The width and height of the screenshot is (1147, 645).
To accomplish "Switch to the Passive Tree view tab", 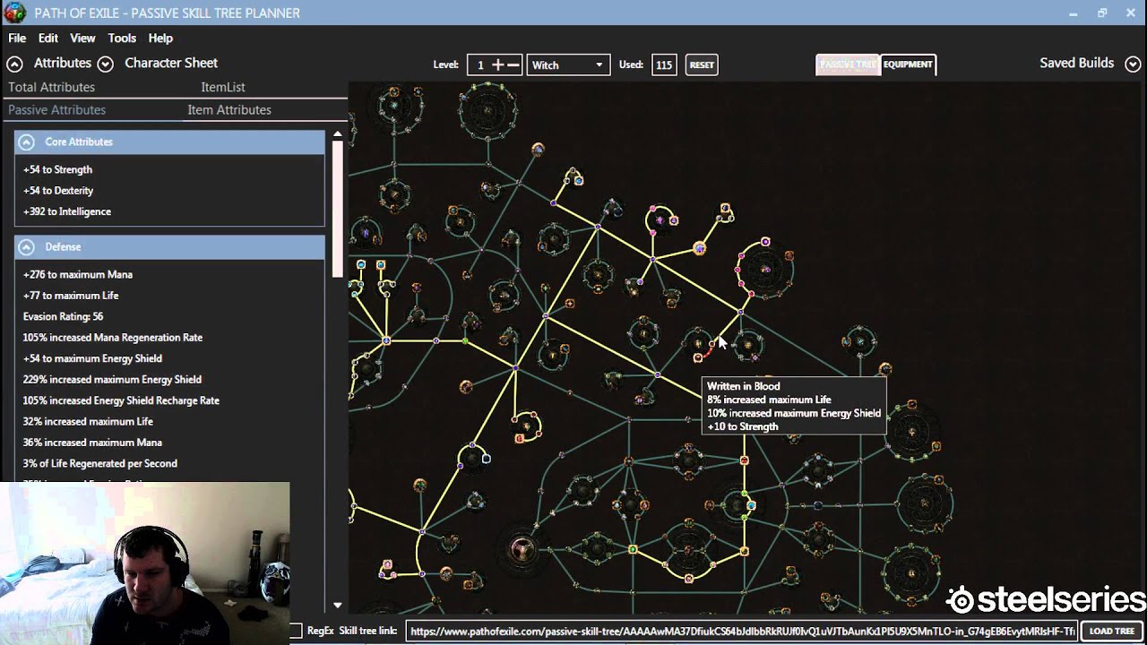I will [848, 64].
